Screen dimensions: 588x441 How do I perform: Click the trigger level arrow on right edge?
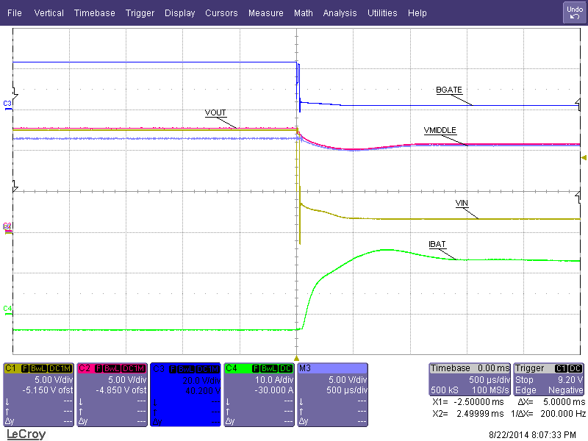(584, 157)
